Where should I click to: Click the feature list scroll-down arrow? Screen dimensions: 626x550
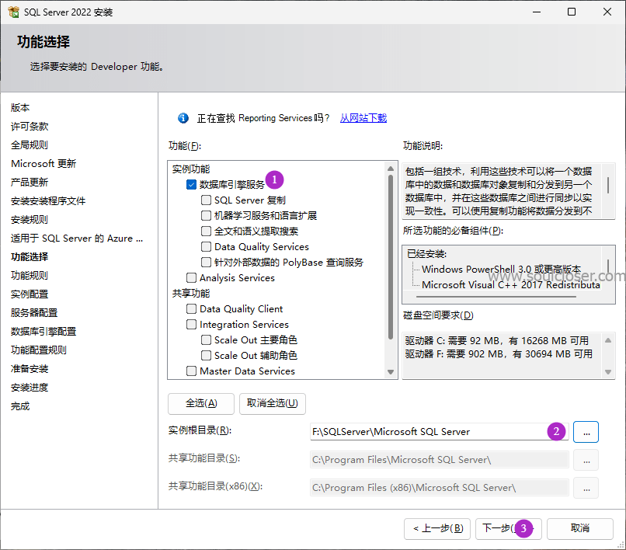(x=391, y=372)
